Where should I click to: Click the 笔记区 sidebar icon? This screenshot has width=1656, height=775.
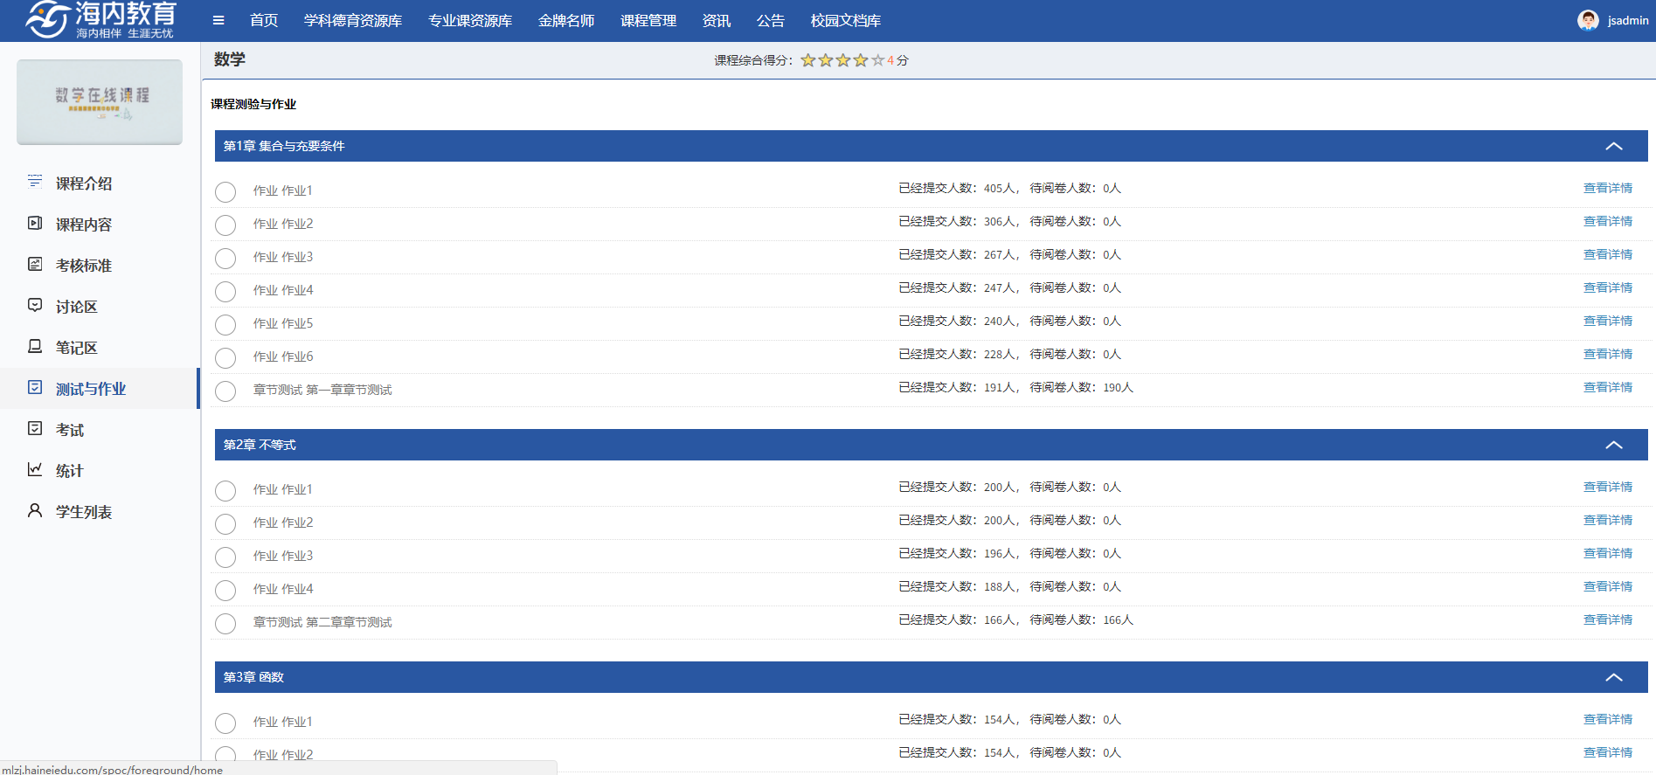tap(35, 346)
